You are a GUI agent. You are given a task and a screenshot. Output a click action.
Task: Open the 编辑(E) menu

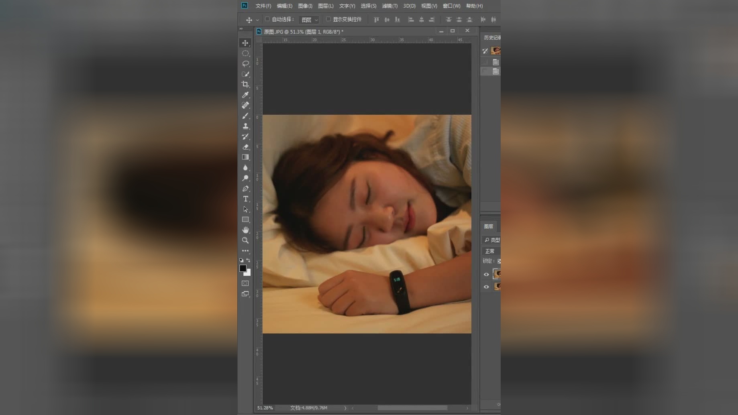[x=285, y=6]
